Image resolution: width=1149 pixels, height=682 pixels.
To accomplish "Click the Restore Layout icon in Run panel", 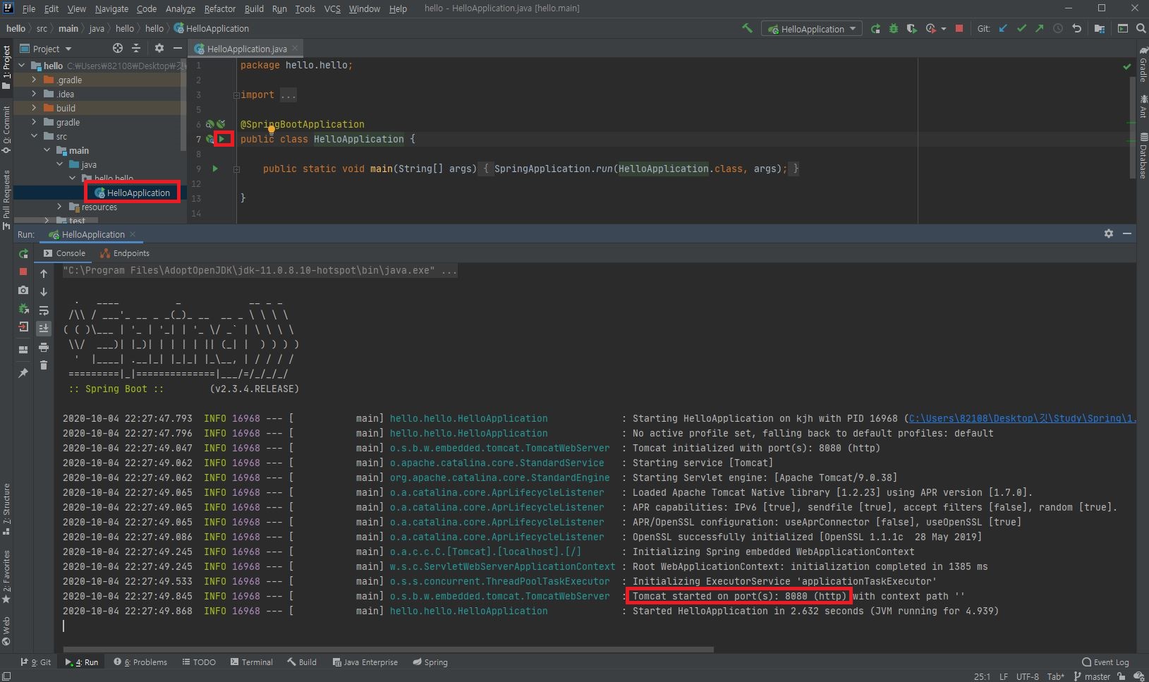I will point(23,349).
